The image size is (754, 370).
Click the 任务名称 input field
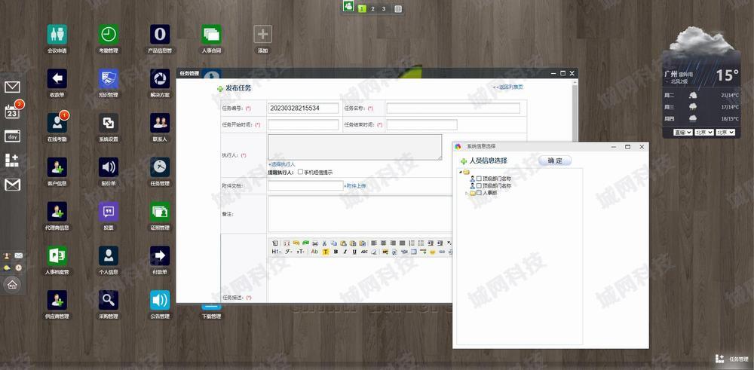tap(453, 108)
